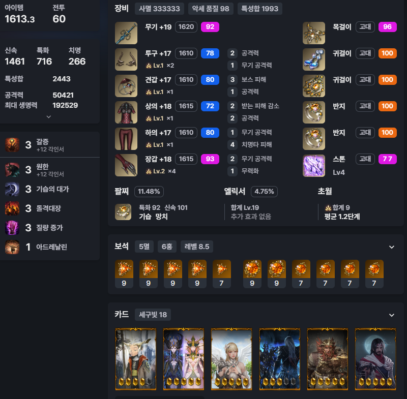Click the weapon quality 92 badge

pyautogui.click(x=210, y=27)
